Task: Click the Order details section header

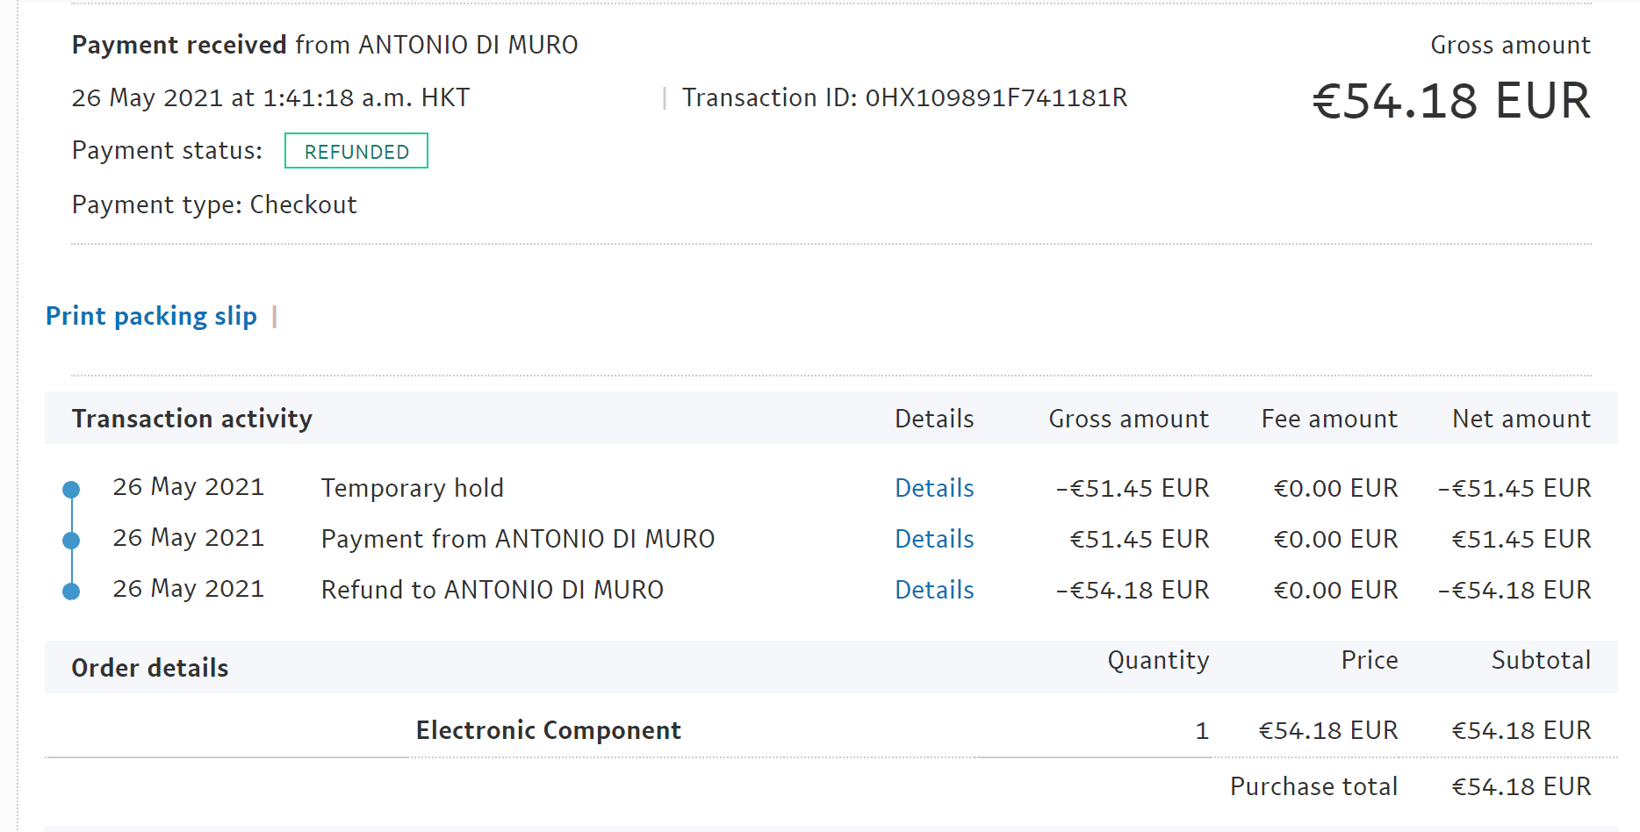Action: click(x=150, y=668)
